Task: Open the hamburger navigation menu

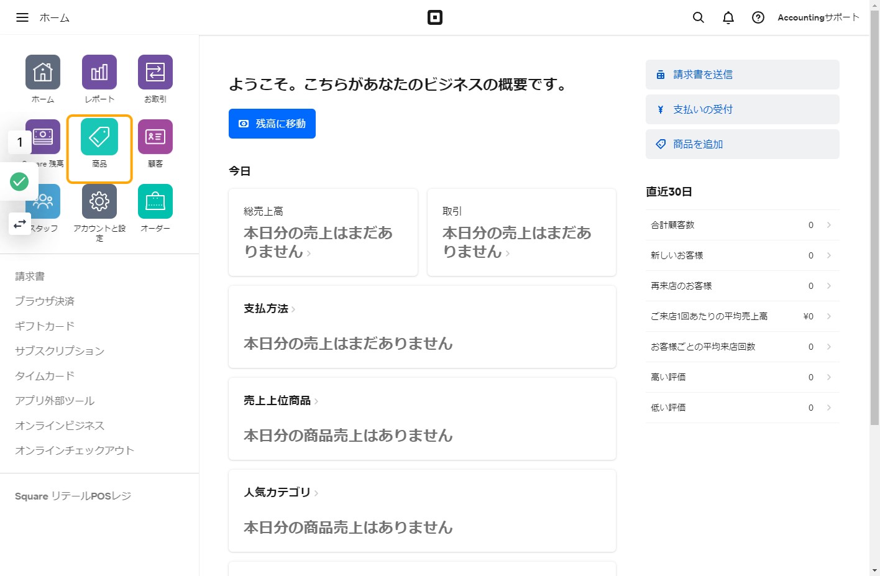Action: 22,17
